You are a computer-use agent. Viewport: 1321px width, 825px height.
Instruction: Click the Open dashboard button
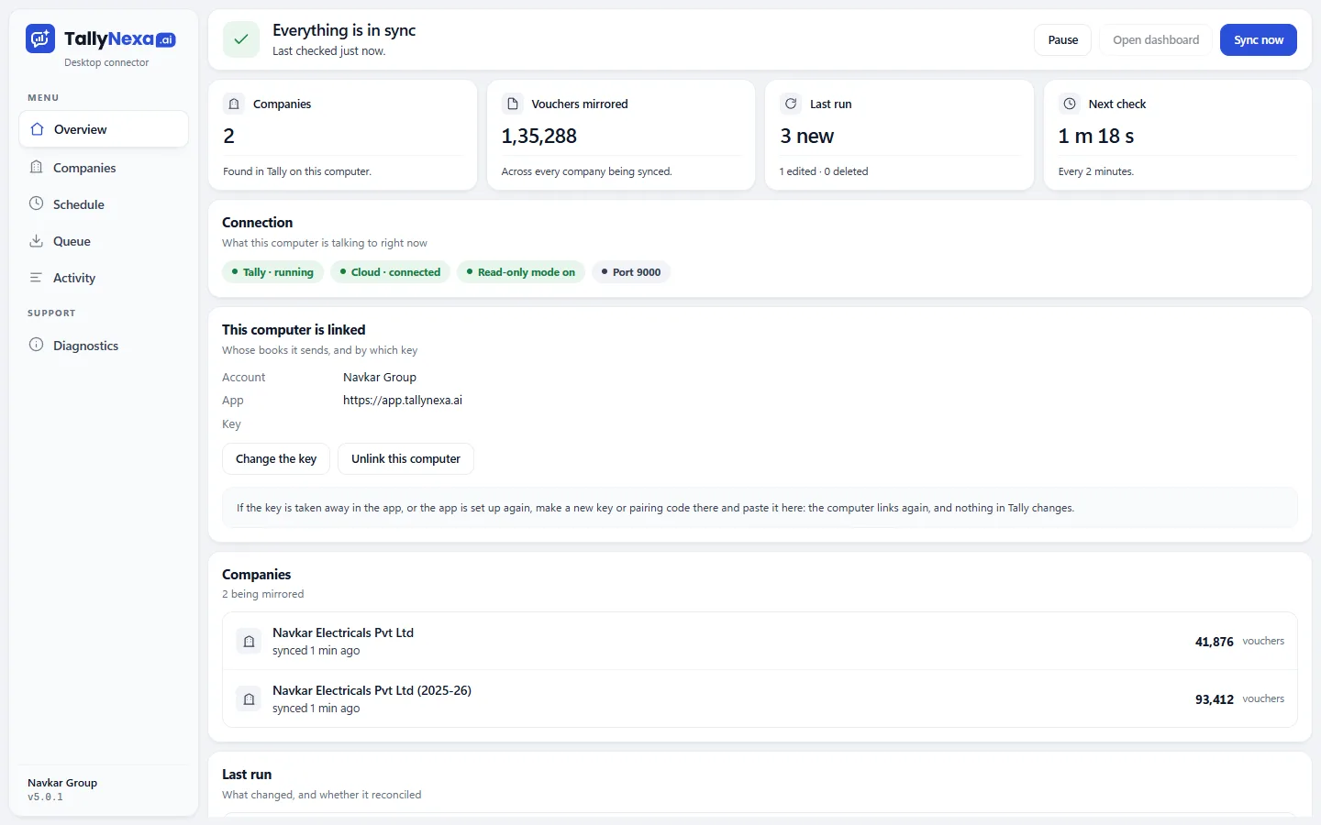point(1156,39)
